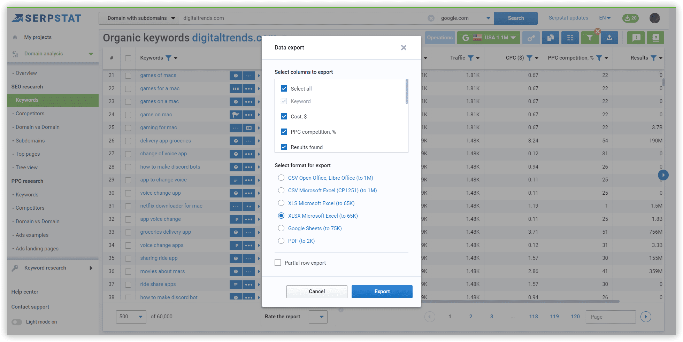Check the row 21 games of macs checkbox
The image size is (683, 342).
click(x=128, y=75)
